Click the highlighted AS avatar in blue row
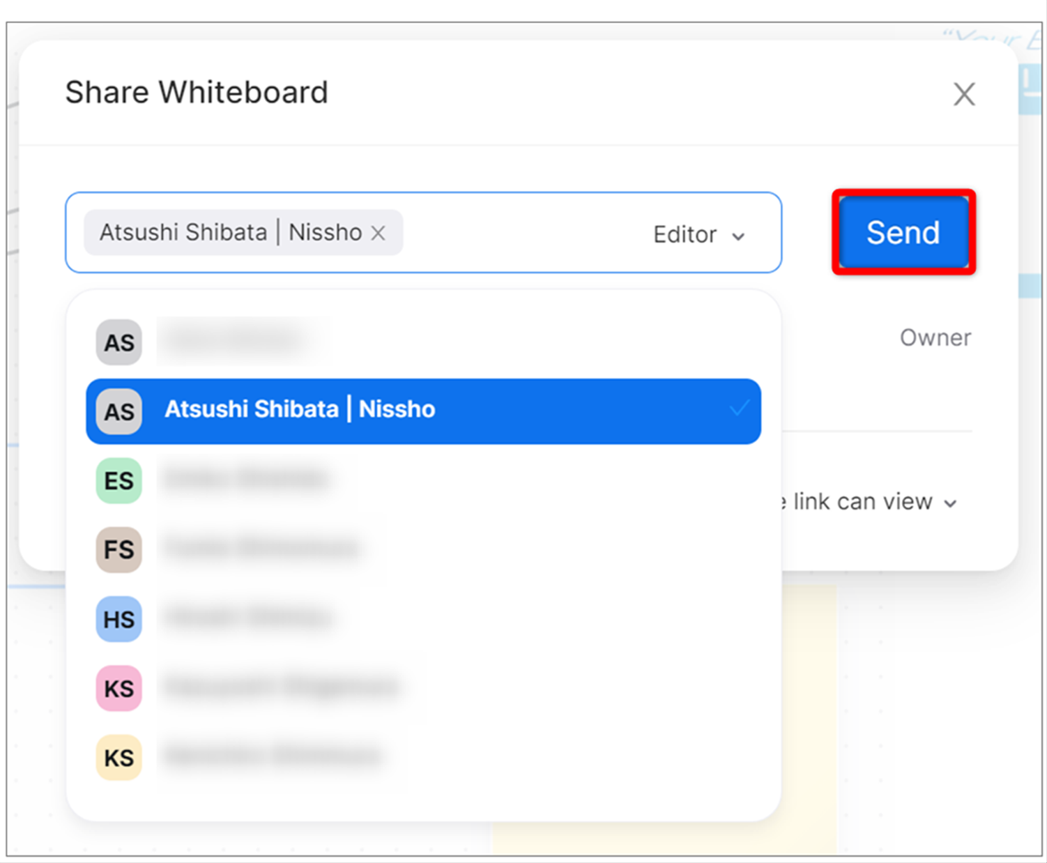1047x863 pixels. tap(119, 411)
